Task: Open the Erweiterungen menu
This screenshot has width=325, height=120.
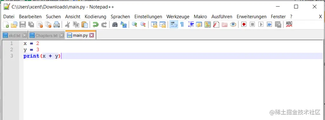Action: [251, 16]
